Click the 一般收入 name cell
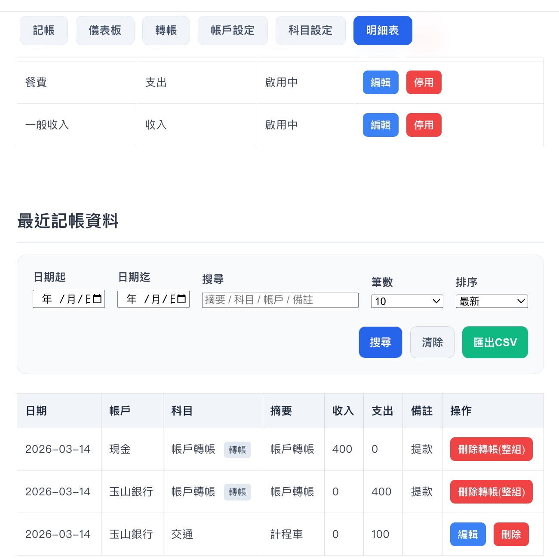Viewport: 559px width, 559px height. (77, 125)
